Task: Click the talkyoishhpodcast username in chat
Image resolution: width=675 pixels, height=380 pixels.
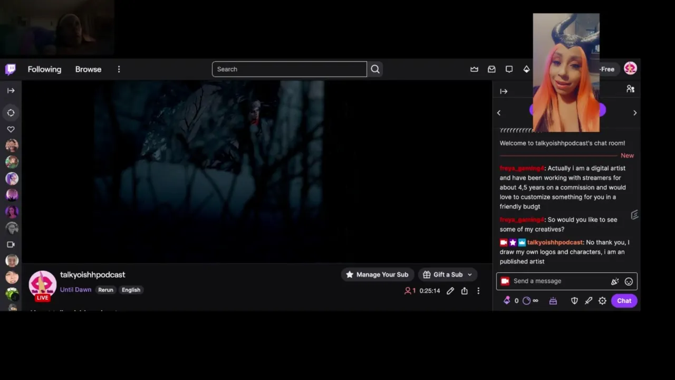Action: pos(555,242)
